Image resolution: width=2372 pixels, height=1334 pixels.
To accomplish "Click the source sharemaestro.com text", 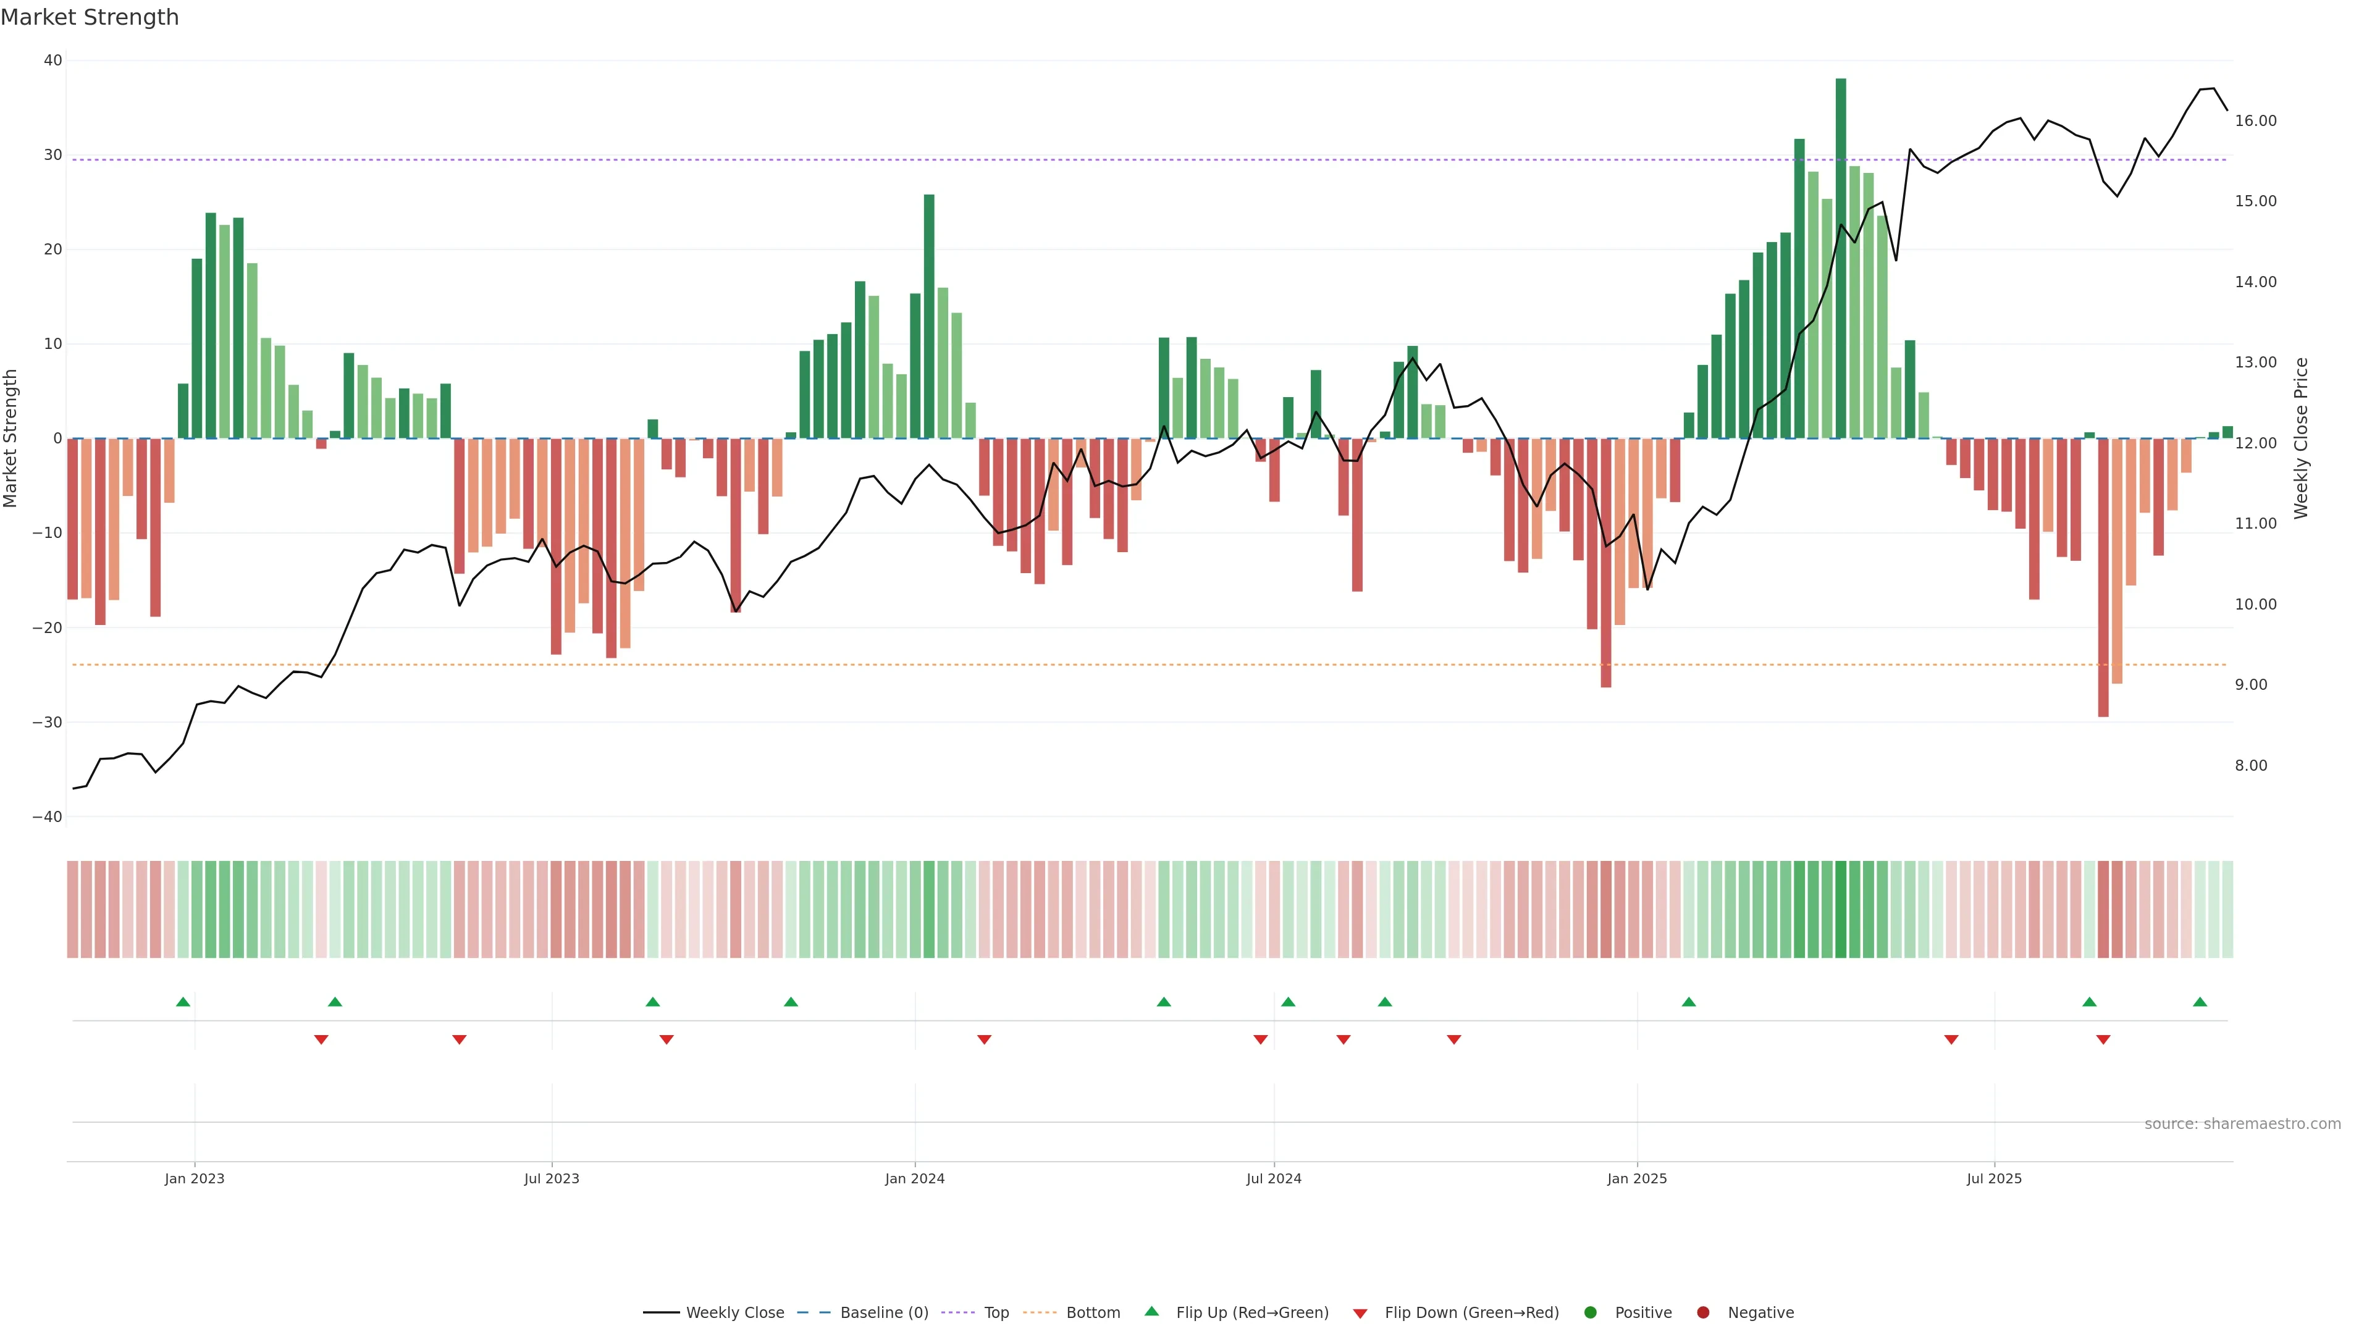I will coord(2242,1124).
